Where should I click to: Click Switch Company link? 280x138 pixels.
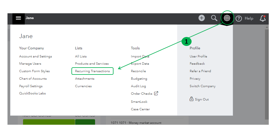[x=203, y=86]
